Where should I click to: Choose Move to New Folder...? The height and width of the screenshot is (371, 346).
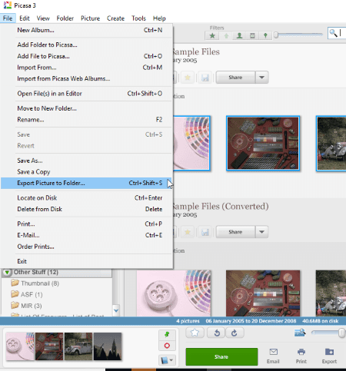pos(86,108)
